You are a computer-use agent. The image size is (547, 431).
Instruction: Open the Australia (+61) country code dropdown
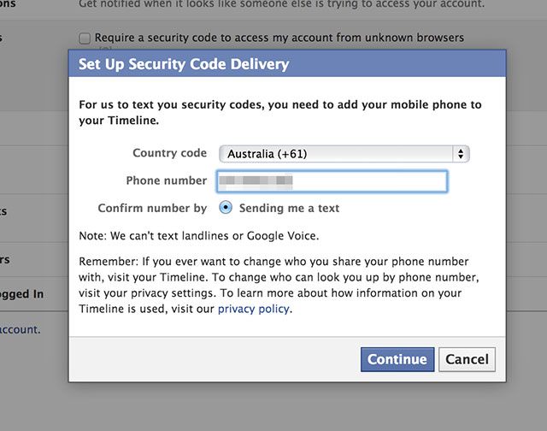coord(342,154)
